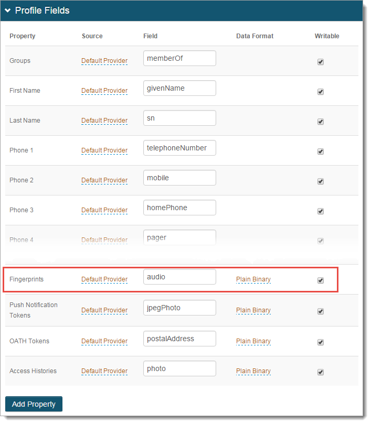Image resolution: width=371 pixels, height=424 pixels.
Task: Open Plain Binary format for Fingerprints
Action: pos(253,279)
